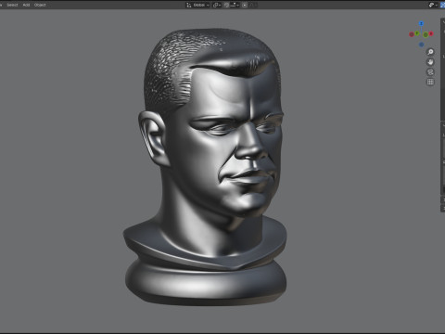Toggle snapping magnet icon
445x334 pixels.
[227, 5]
